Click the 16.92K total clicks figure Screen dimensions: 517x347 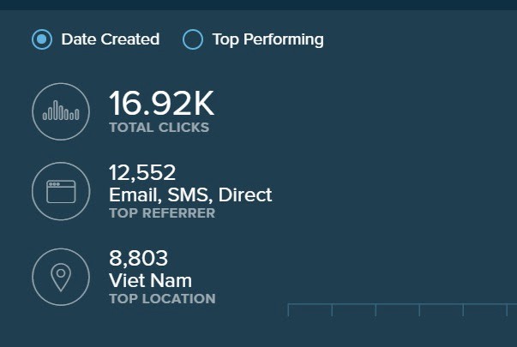coord(161,104)
